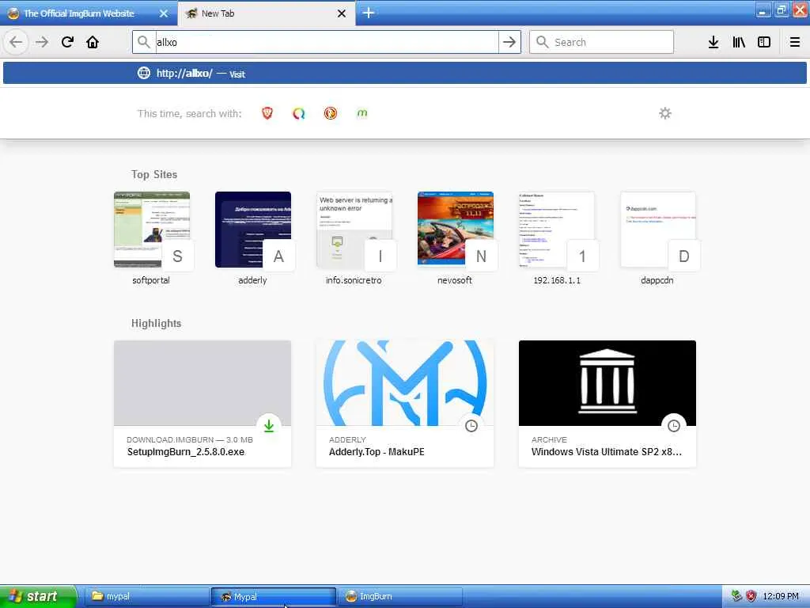Toggle the sidebar view icon
This screenshot has height=608, width=810.
coord(764,42)
